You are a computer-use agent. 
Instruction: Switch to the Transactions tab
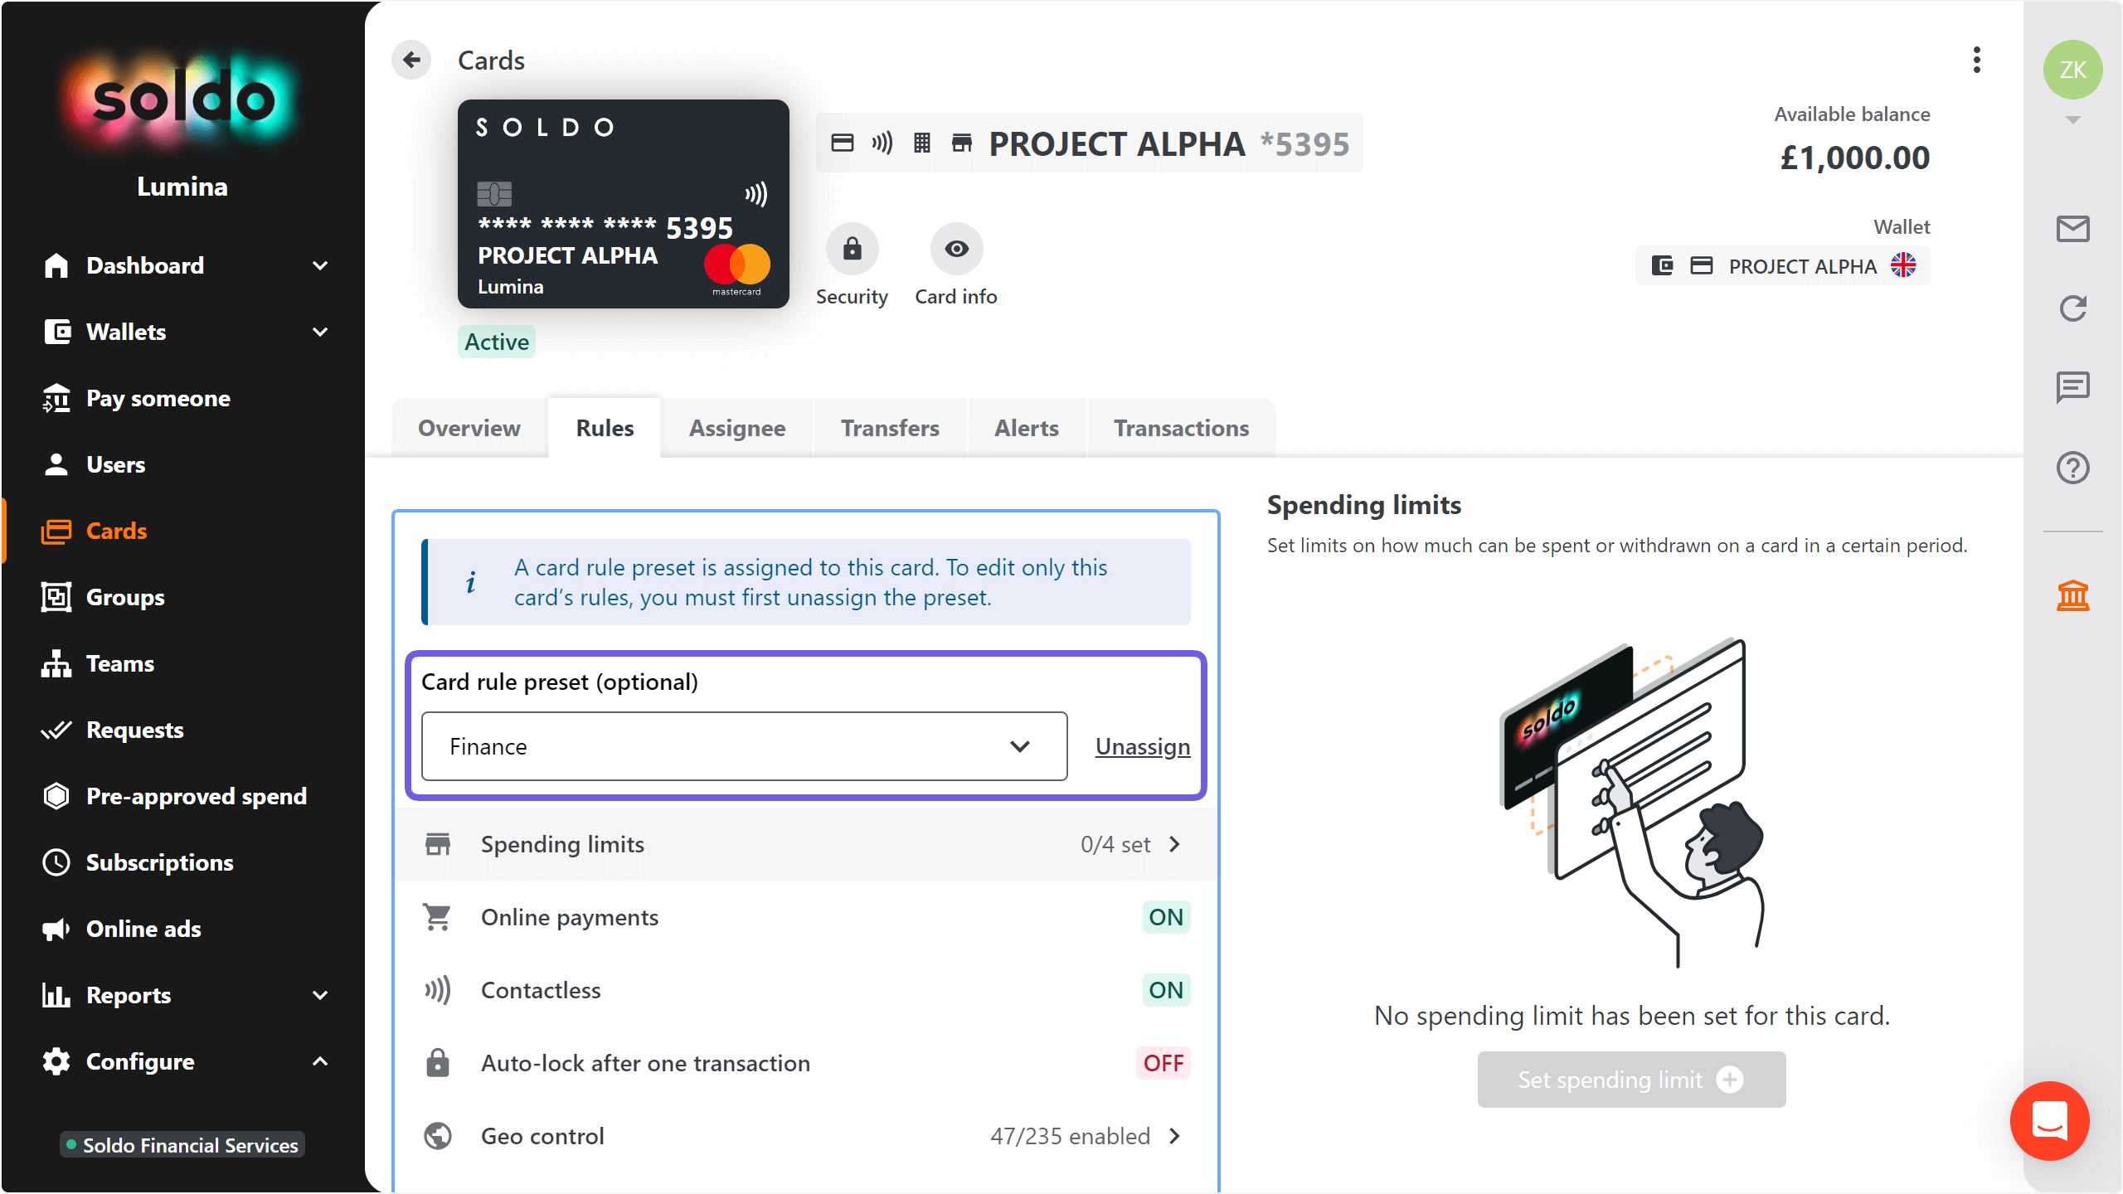click(1181, 428)
